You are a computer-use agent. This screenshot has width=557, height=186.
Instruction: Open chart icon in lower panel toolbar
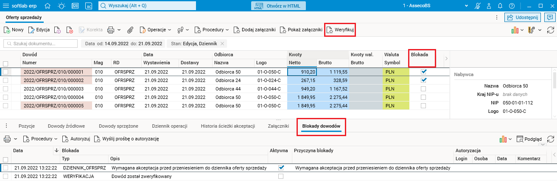tap(503, 139)
